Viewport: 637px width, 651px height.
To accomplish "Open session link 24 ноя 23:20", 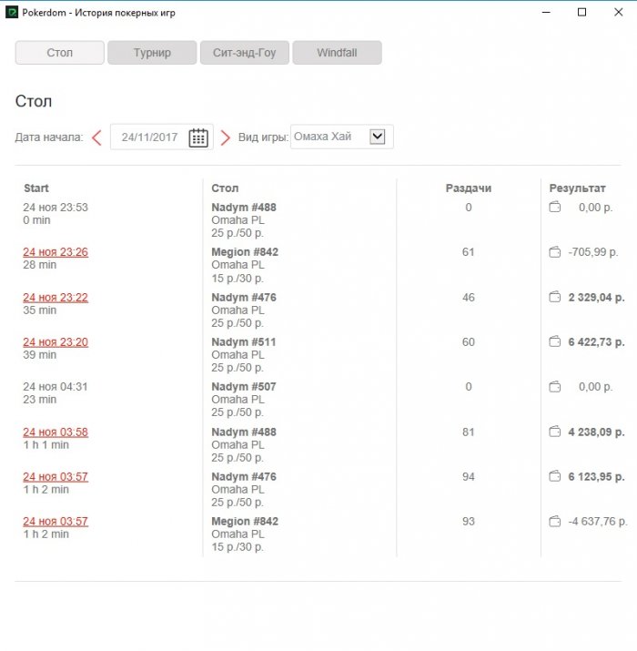I will (56, 342).
